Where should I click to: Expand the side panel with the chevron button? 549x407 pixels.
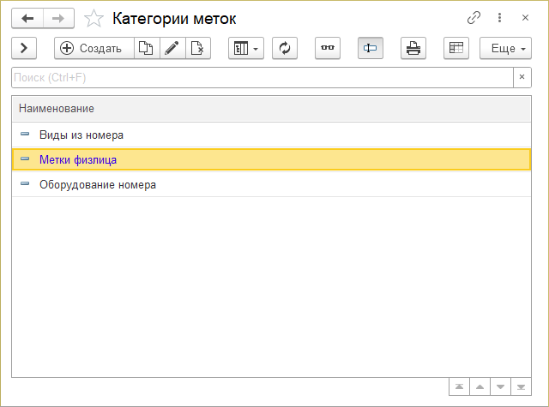click(24, 49)
